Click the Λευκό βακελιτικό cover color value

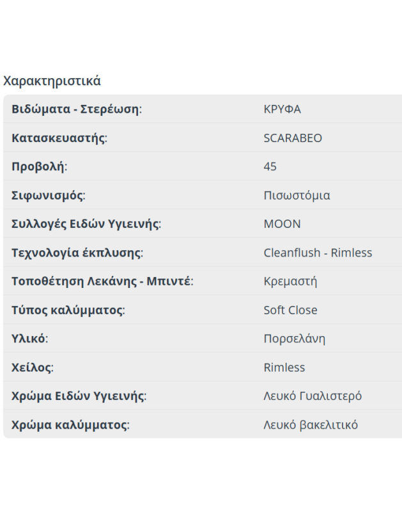coord(311,425)
